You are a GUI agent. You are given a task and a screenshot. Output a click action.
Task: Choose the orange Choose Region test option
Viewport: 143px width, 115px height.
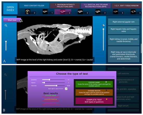tap(94, 92)
